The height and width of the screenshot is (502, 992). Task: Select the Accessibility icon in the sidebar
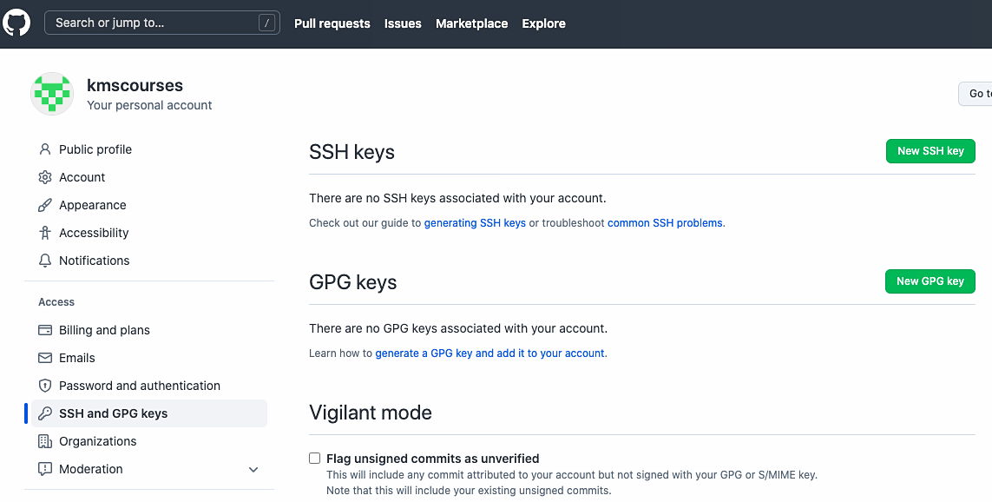44,233
